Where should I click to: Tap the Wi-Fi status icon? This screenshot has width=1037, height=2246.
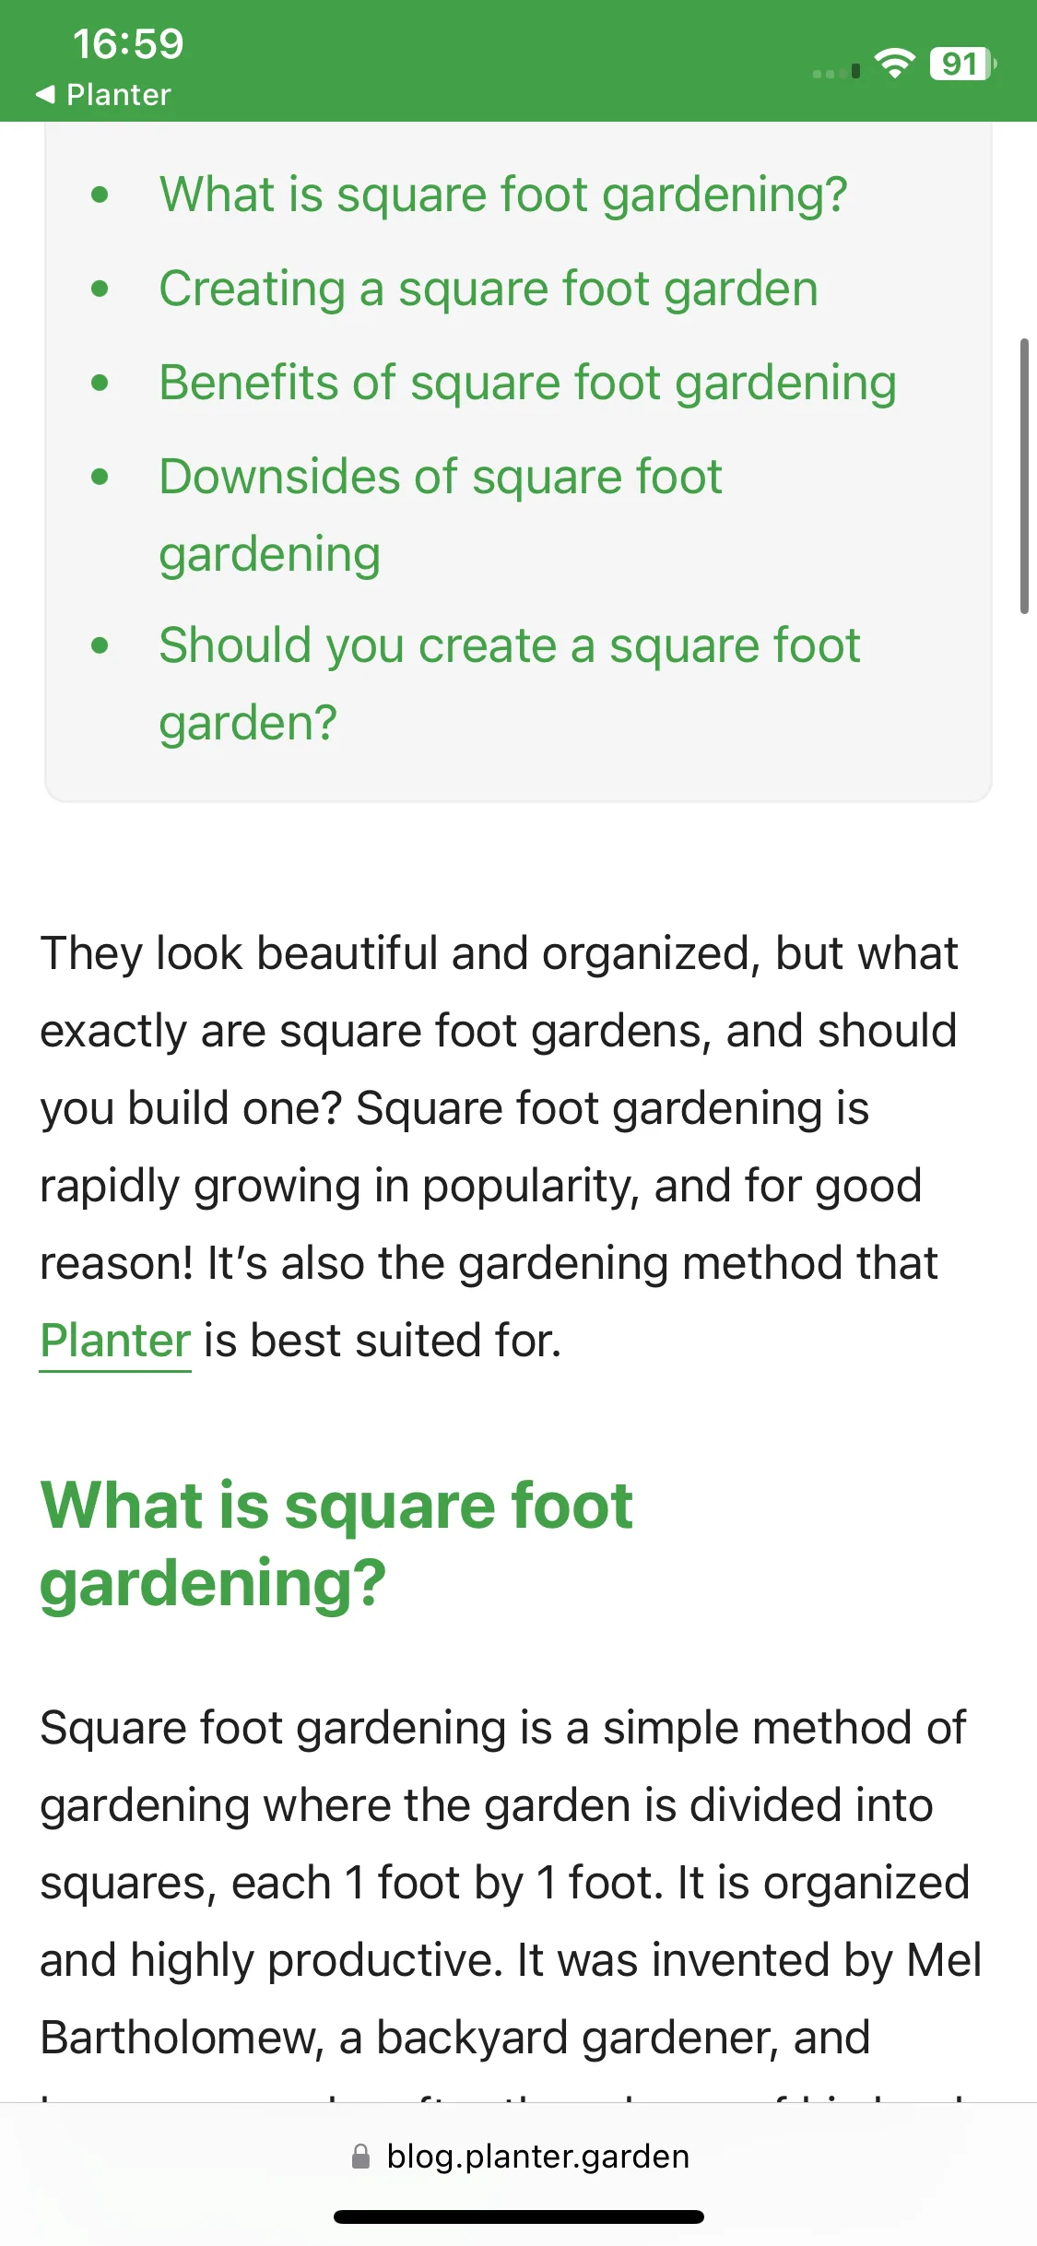(x=894, y=64)
